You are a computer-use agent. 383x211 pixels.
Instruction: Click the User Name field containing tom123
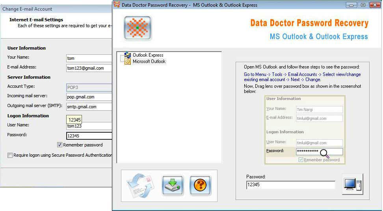pos(89,126)
